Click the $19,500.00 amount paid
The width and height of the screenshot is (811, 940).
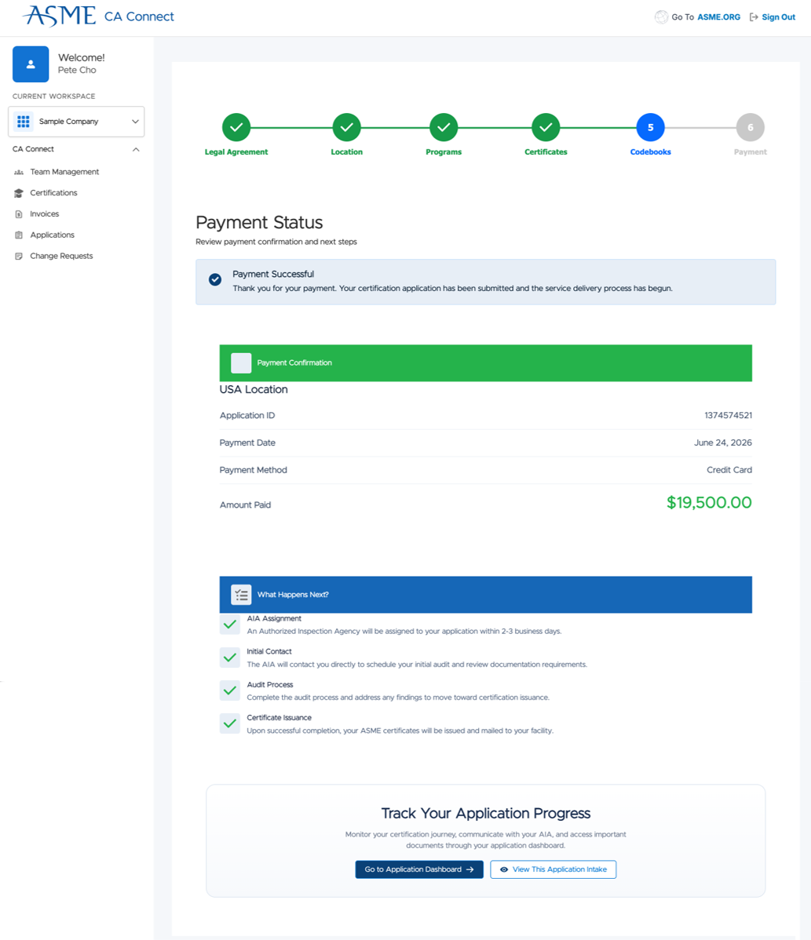pyautogui.click(x=709, y=502)
